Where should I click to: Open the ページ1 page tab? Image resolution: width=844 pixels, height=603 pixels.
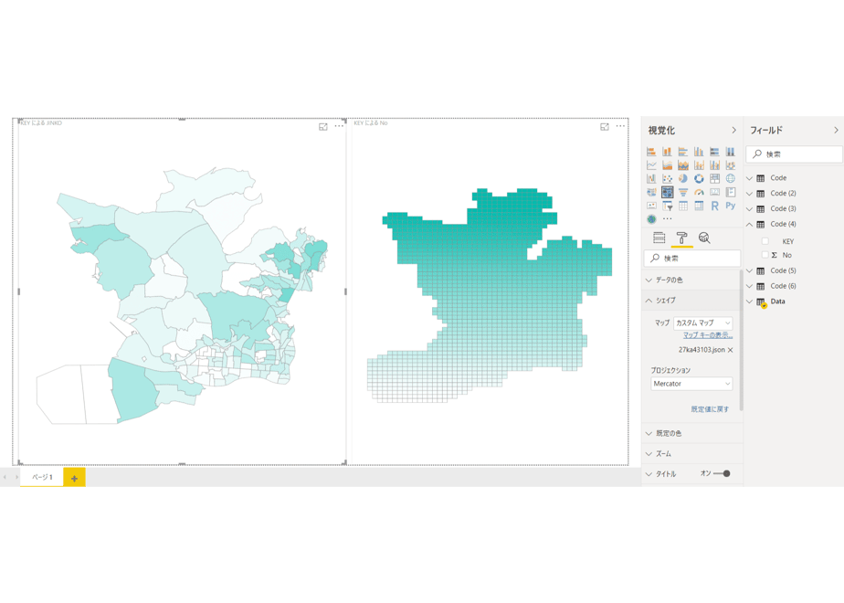pyautogui.click(x=42, y=477)
